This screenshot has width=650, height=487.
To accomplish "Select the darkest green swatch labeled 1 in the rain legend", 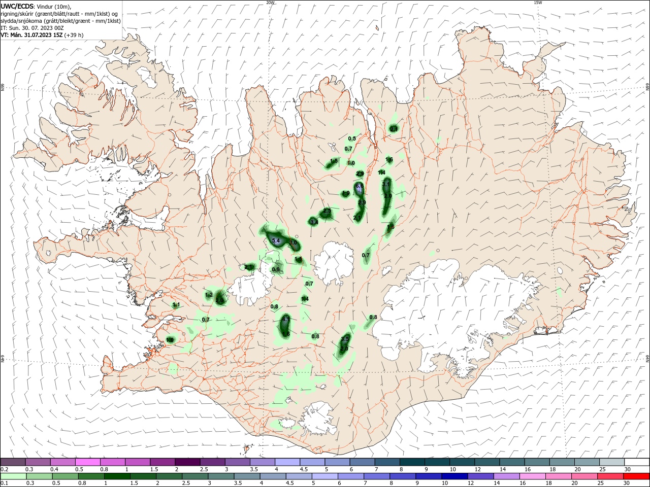I will click(x=117, y=476).
